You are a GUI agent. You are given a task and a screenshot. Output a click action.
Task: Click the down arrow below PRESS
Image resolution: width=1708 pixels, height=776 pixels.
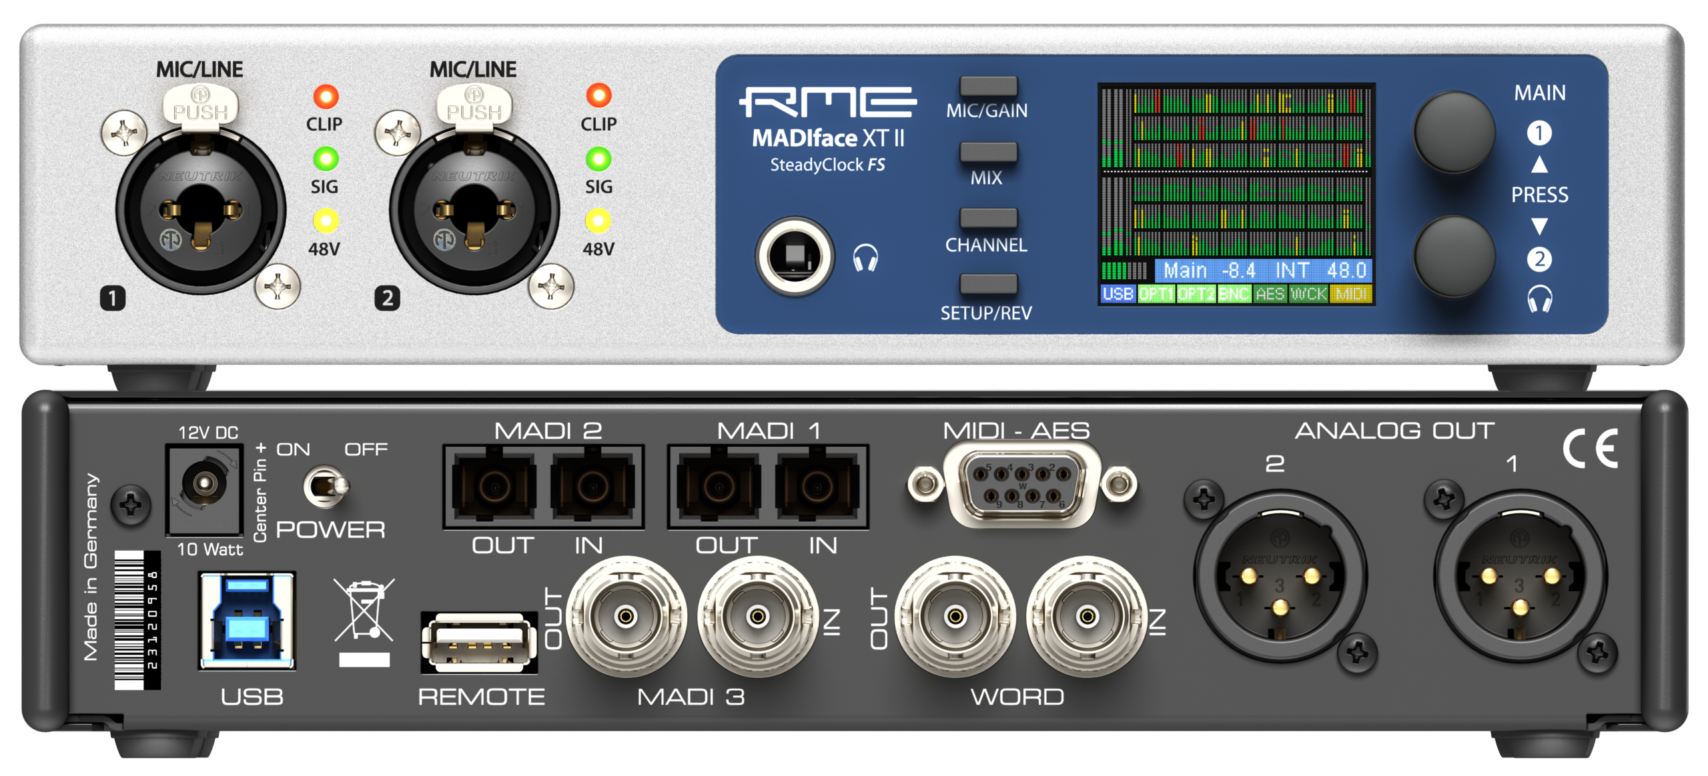pos(1539,227)
